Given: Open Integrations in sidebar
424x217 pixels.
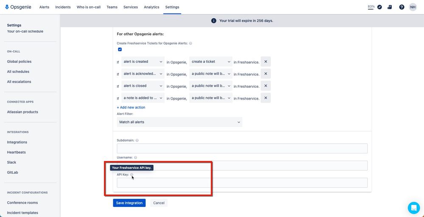Looking at the screenshot, I should tap(17, 142).
